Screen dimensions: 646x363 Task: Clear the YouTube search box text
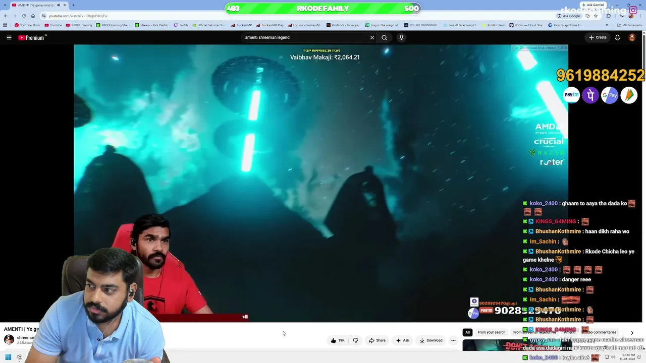tap(372, 37)
